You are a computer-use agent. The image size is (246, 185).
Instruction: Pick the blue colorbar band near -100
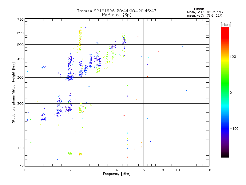point(225,128)
